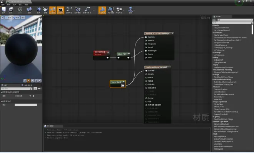The height and width of the screenshot is (153, 254).
Task: Clear layer array elements trash icon
Action: tap(33, 96)
